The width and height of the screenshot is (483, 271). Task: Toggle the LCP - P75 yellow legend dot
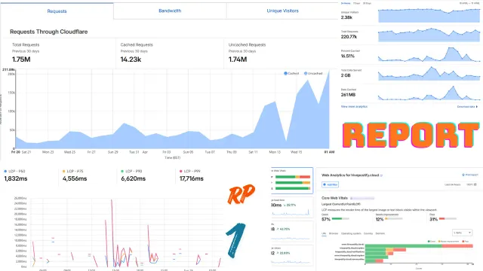(63, 171)
